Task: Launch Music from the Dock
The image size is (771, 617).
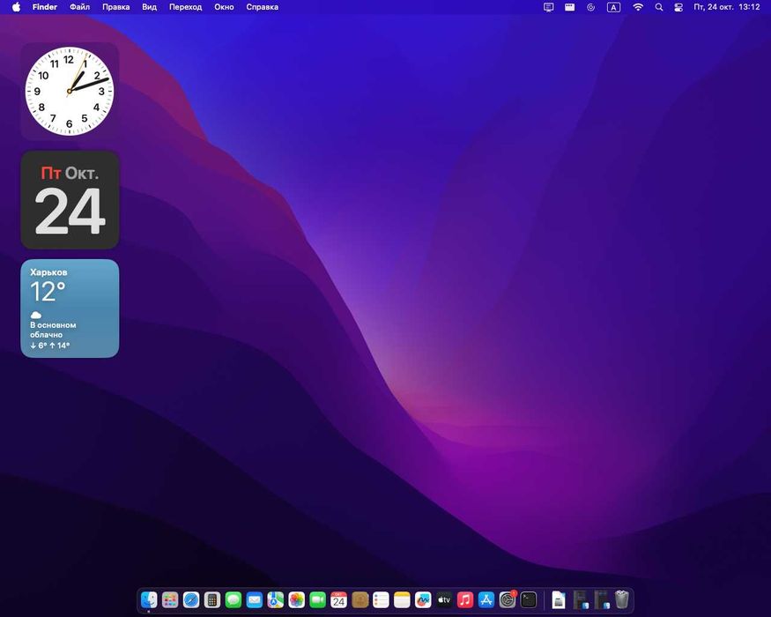Action: (x=465, y=599)
